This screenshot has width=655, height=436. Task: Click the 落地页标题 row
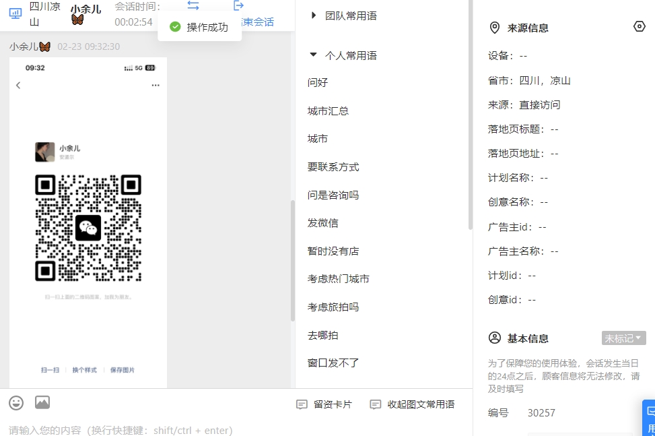pos(523,129)
